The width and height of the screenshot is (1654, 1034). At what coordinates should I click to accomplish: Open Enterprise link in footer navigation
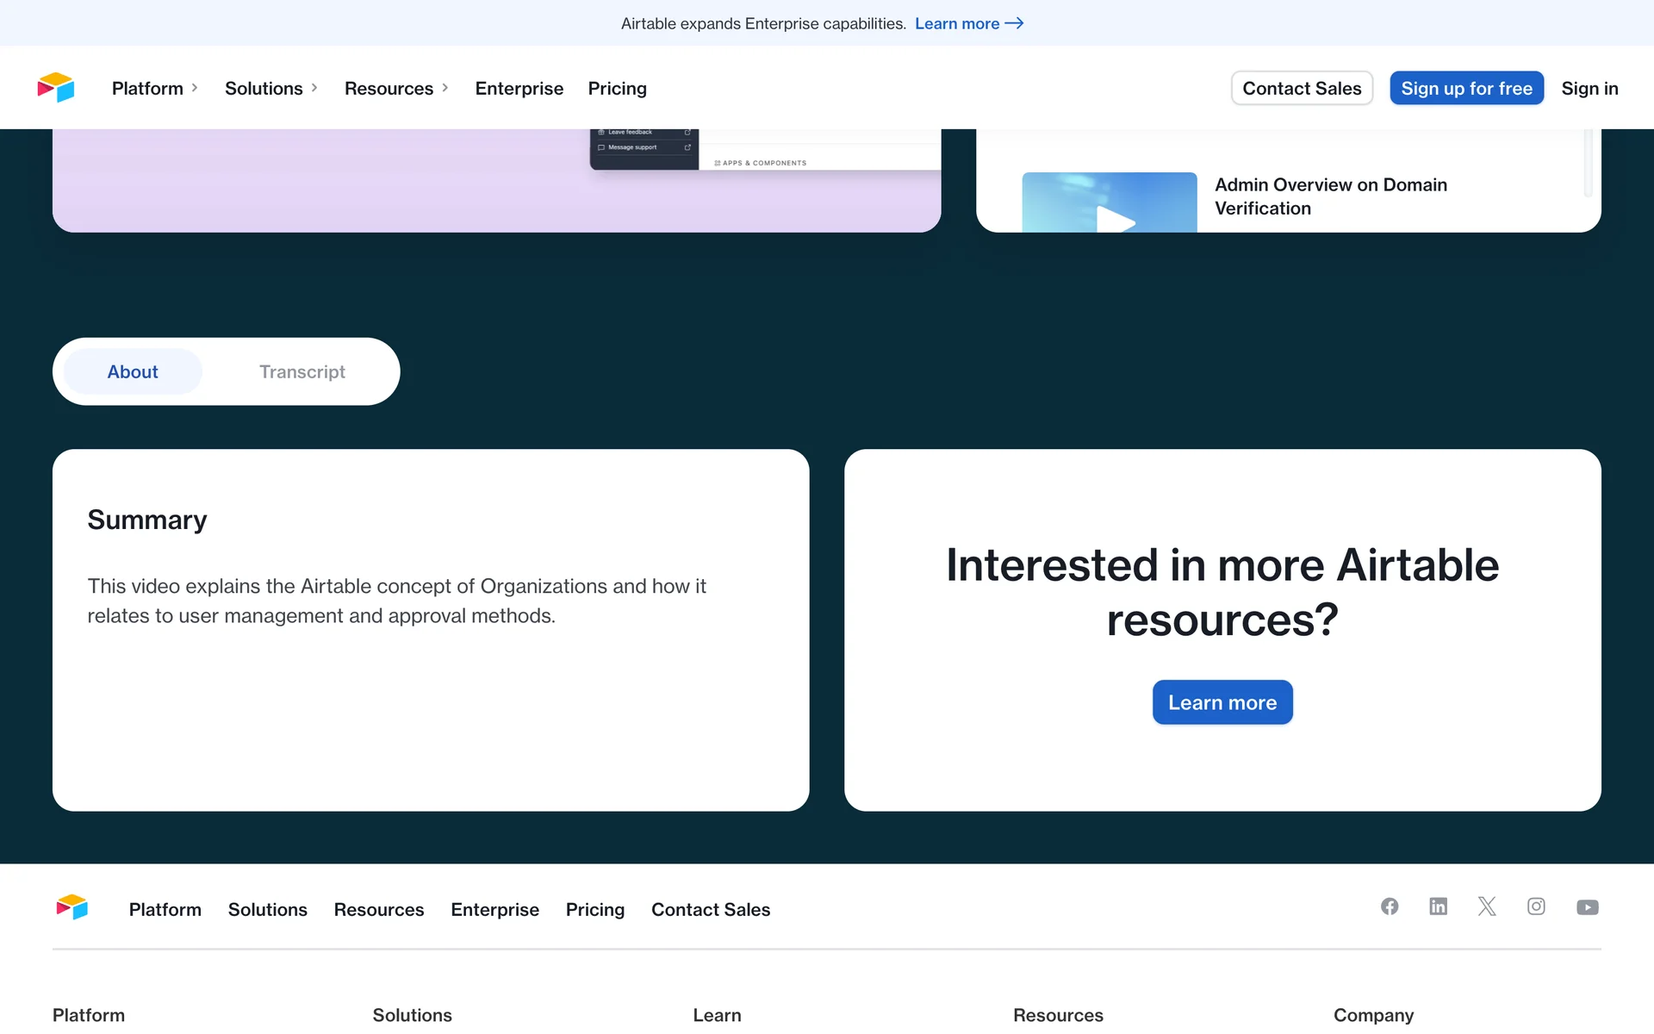(494, 910)
